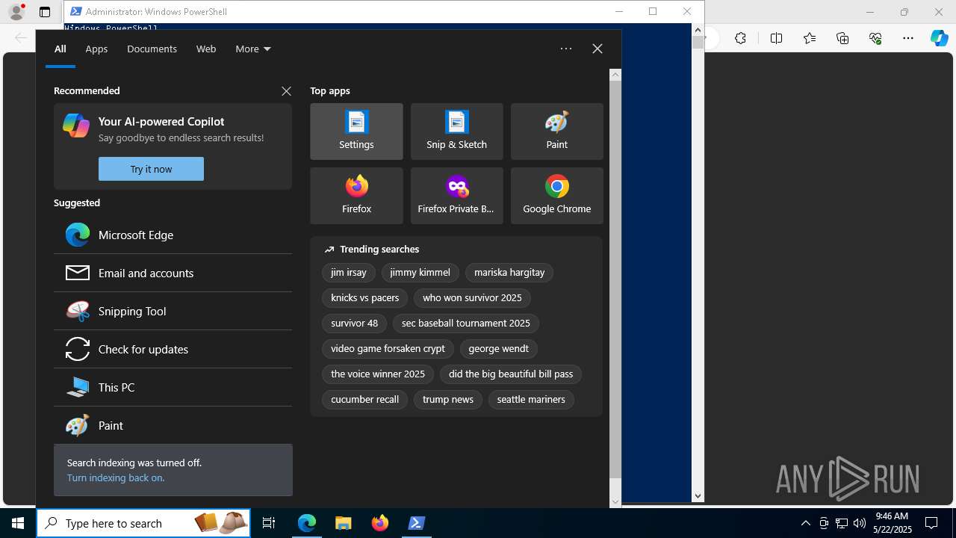Click PowerShell window scroll down arrow
The image size is (956, 538).
(x=698, y=495)
